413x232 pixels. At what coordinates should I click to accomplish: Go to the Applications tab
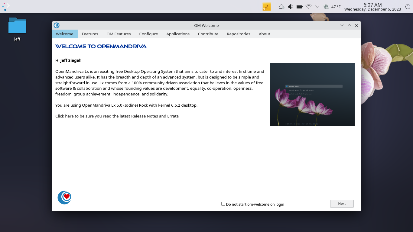178,34
